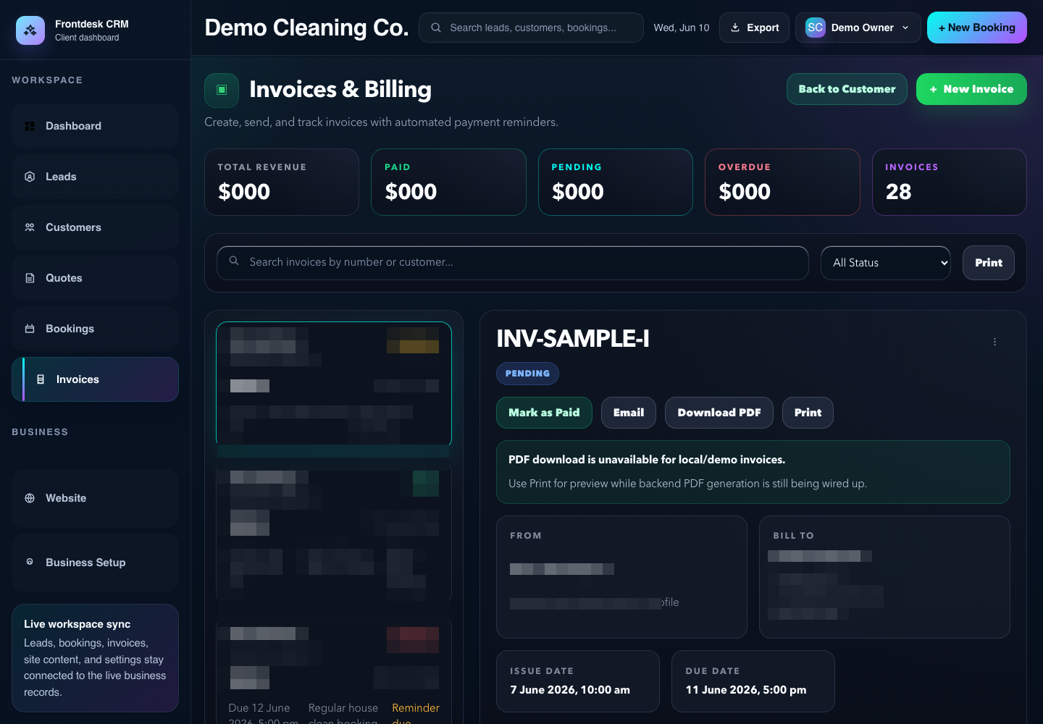Click the Overdue stat card

782,182
